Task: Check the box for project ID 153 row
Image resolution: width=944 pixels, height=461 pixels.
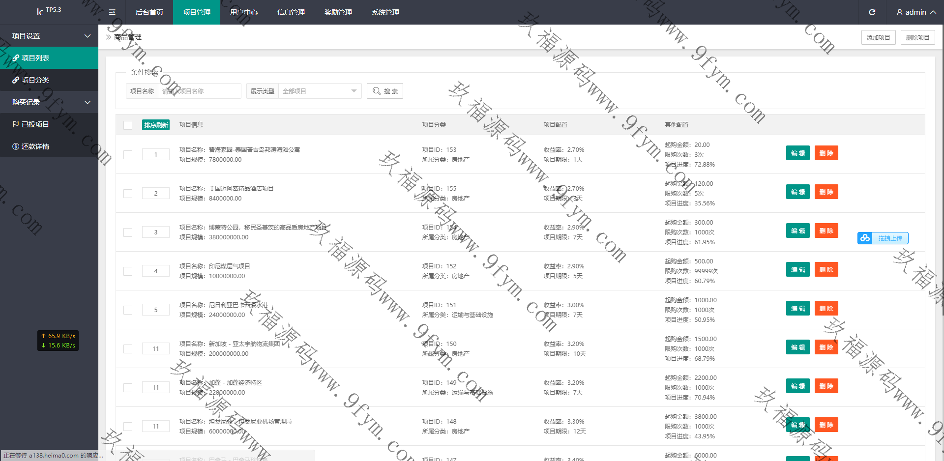Action: click(128, 155)
